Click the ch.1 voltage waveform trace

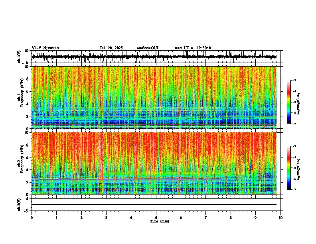click(154, 57)
